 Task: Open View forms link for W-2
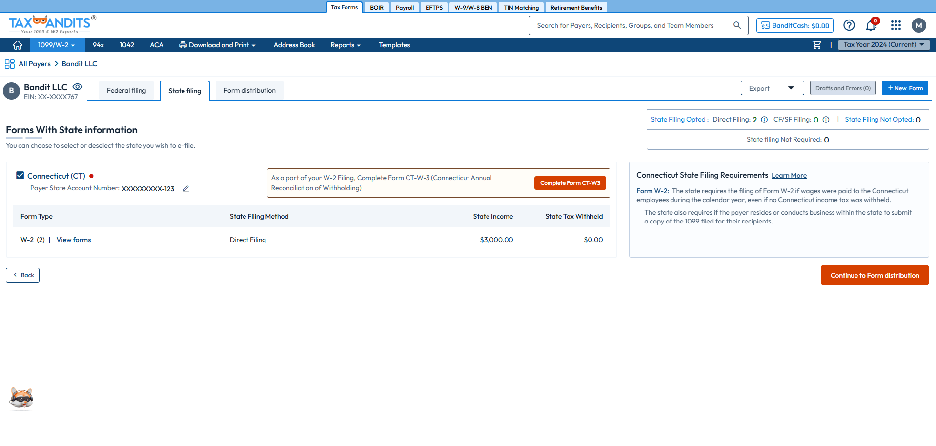coord(74,240)
